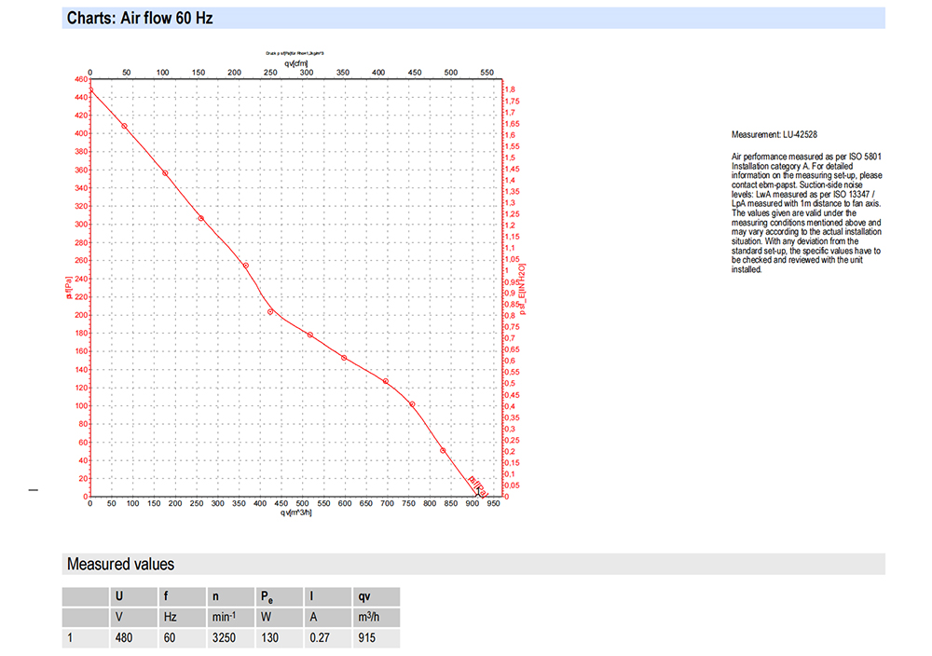Click the vertical 'psf[Pa]' left axis label
This screenshot has width=932, height=656.
[68, 287]
